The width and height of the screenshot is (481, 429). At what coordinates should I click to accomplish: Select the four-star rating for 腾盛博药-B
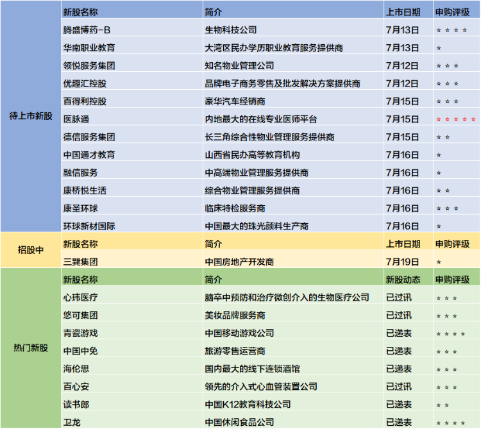tap(452, 30)
